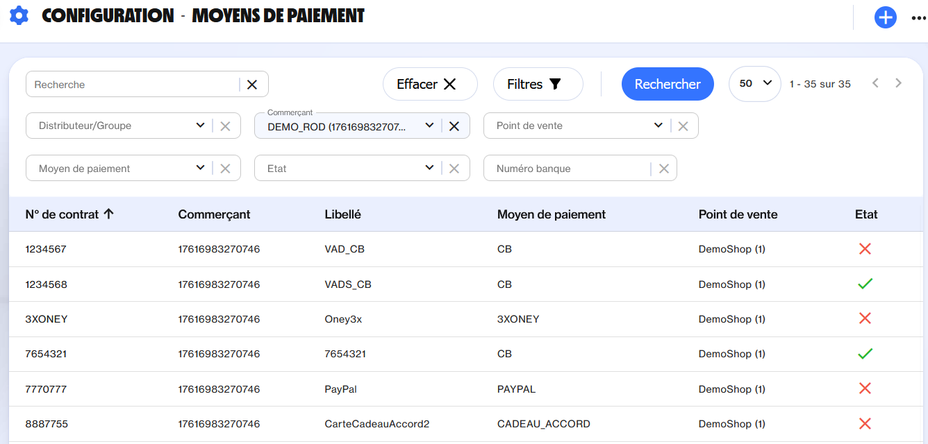Screen dimensions: 928x444
Task: Go to next page arrow
Action: (x=898, y=83)
